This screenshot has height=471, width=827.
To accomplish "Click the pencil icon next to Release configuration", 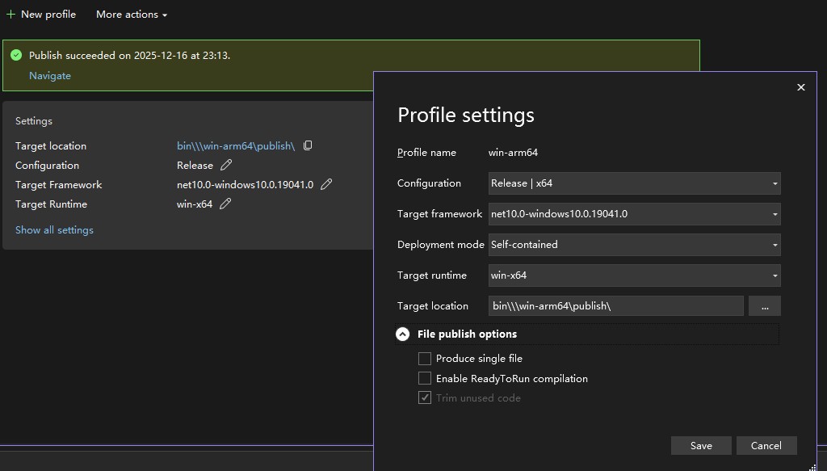I will click(x=226, y=166).
